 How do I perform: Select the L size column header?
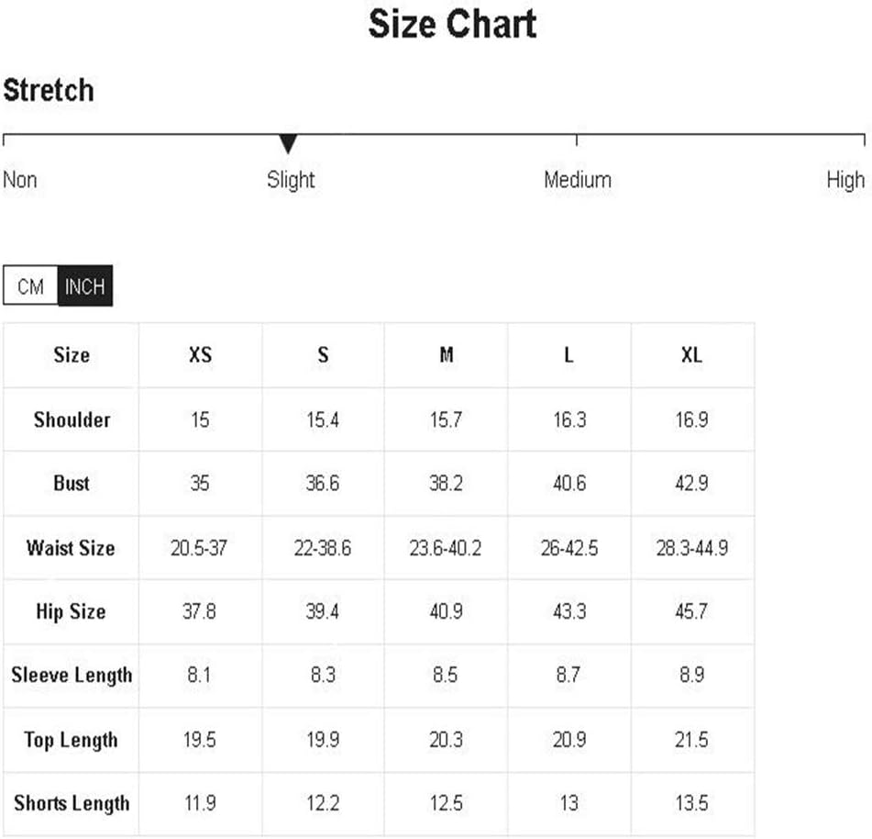(568, 355)
